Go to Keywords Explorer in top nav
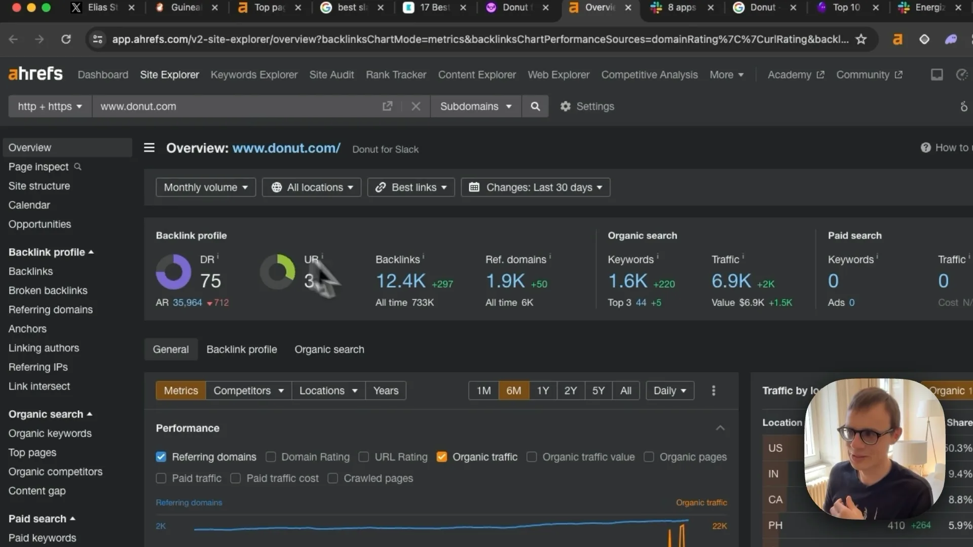The image size is (973, 547). point(254,74)
